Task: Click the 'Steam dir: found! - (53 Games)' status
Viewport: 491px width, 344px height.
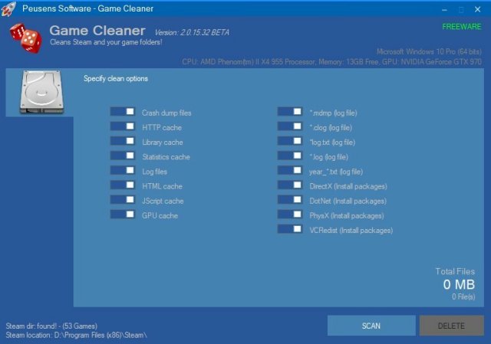Action: 51,326
